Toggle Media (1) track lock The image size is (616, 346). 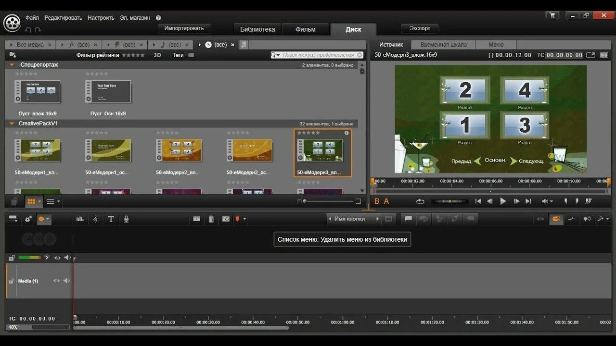[x=11, y=281]
